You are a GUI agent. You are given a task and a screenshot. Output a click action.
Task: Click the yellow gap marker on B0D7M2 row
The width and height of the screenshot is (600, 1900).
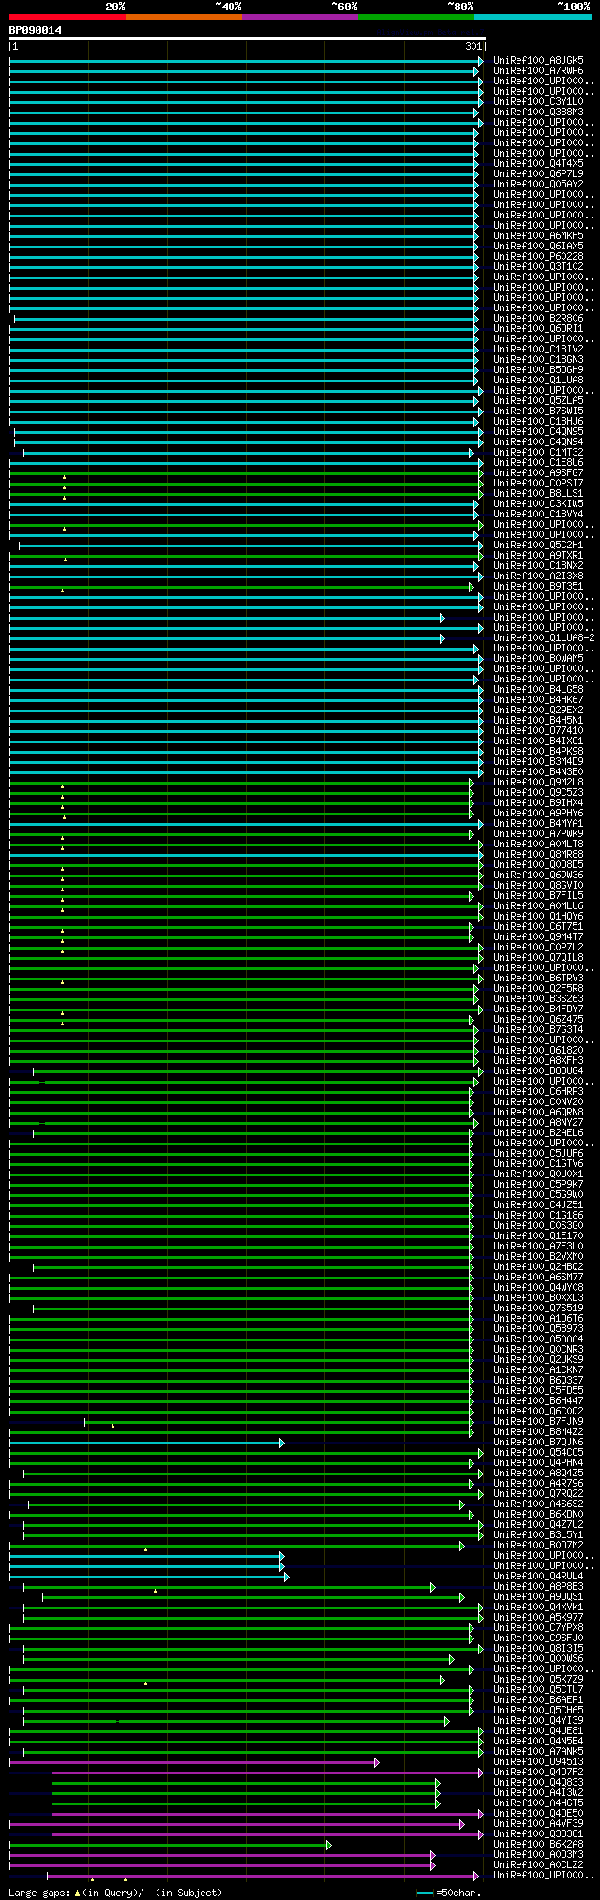[145, 1549]
